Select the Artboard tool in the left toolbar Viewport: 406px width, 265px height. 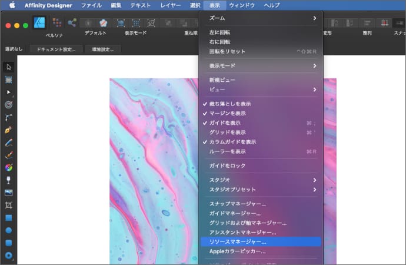tap(9, 79)
